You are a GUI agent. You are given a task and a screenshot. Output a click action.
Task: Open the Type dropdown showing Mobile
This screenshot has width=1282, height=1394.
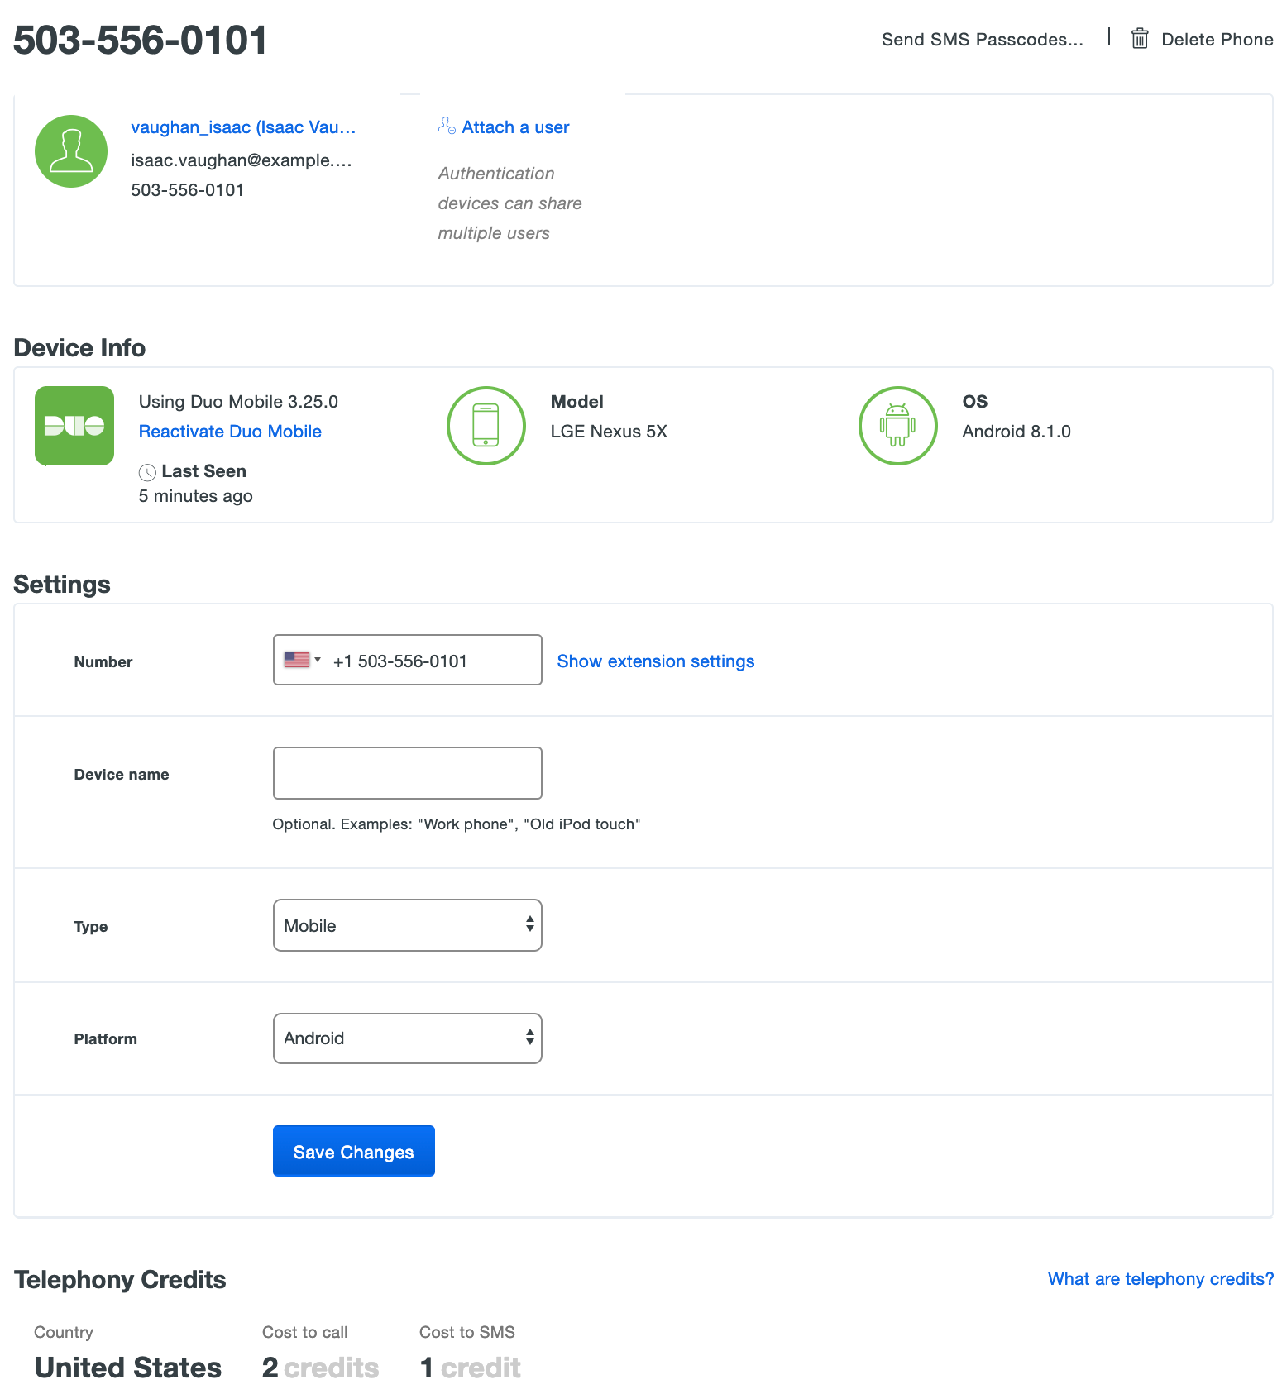click(x=407, y=925)
